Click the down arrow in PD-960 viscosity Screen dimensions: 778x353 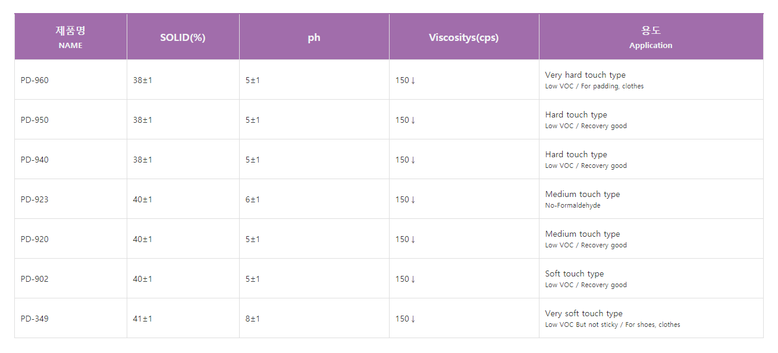pos(413,81)
